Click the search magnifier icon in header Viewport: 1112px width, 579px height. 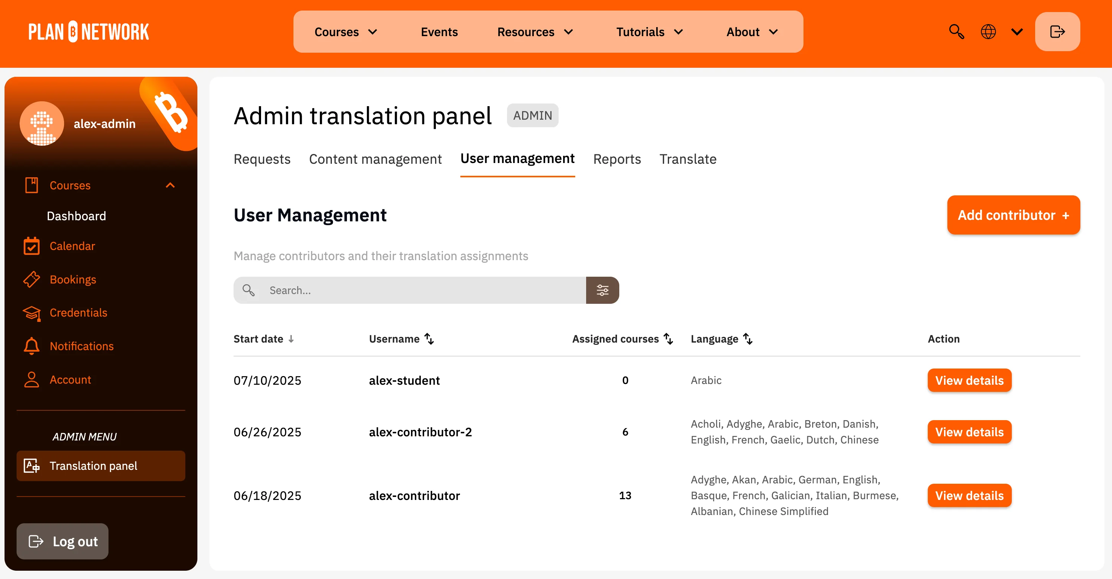tap(956, 32)
